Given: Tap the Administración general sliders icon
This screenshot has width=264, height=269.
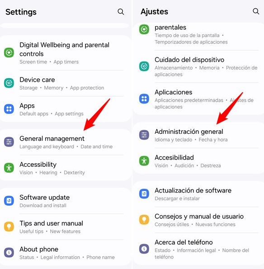Looking at the screenshot, I should pos(144,135).
